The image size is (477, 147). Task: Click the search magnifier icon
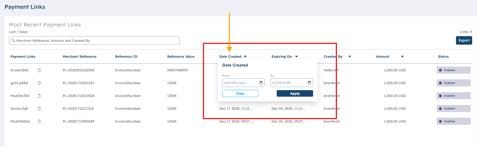[13, 40]
